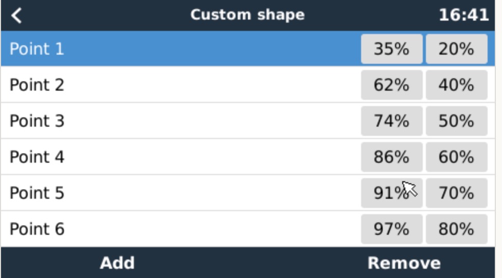
Task: Select the Point 6 row label
Action: coord(37,229)
